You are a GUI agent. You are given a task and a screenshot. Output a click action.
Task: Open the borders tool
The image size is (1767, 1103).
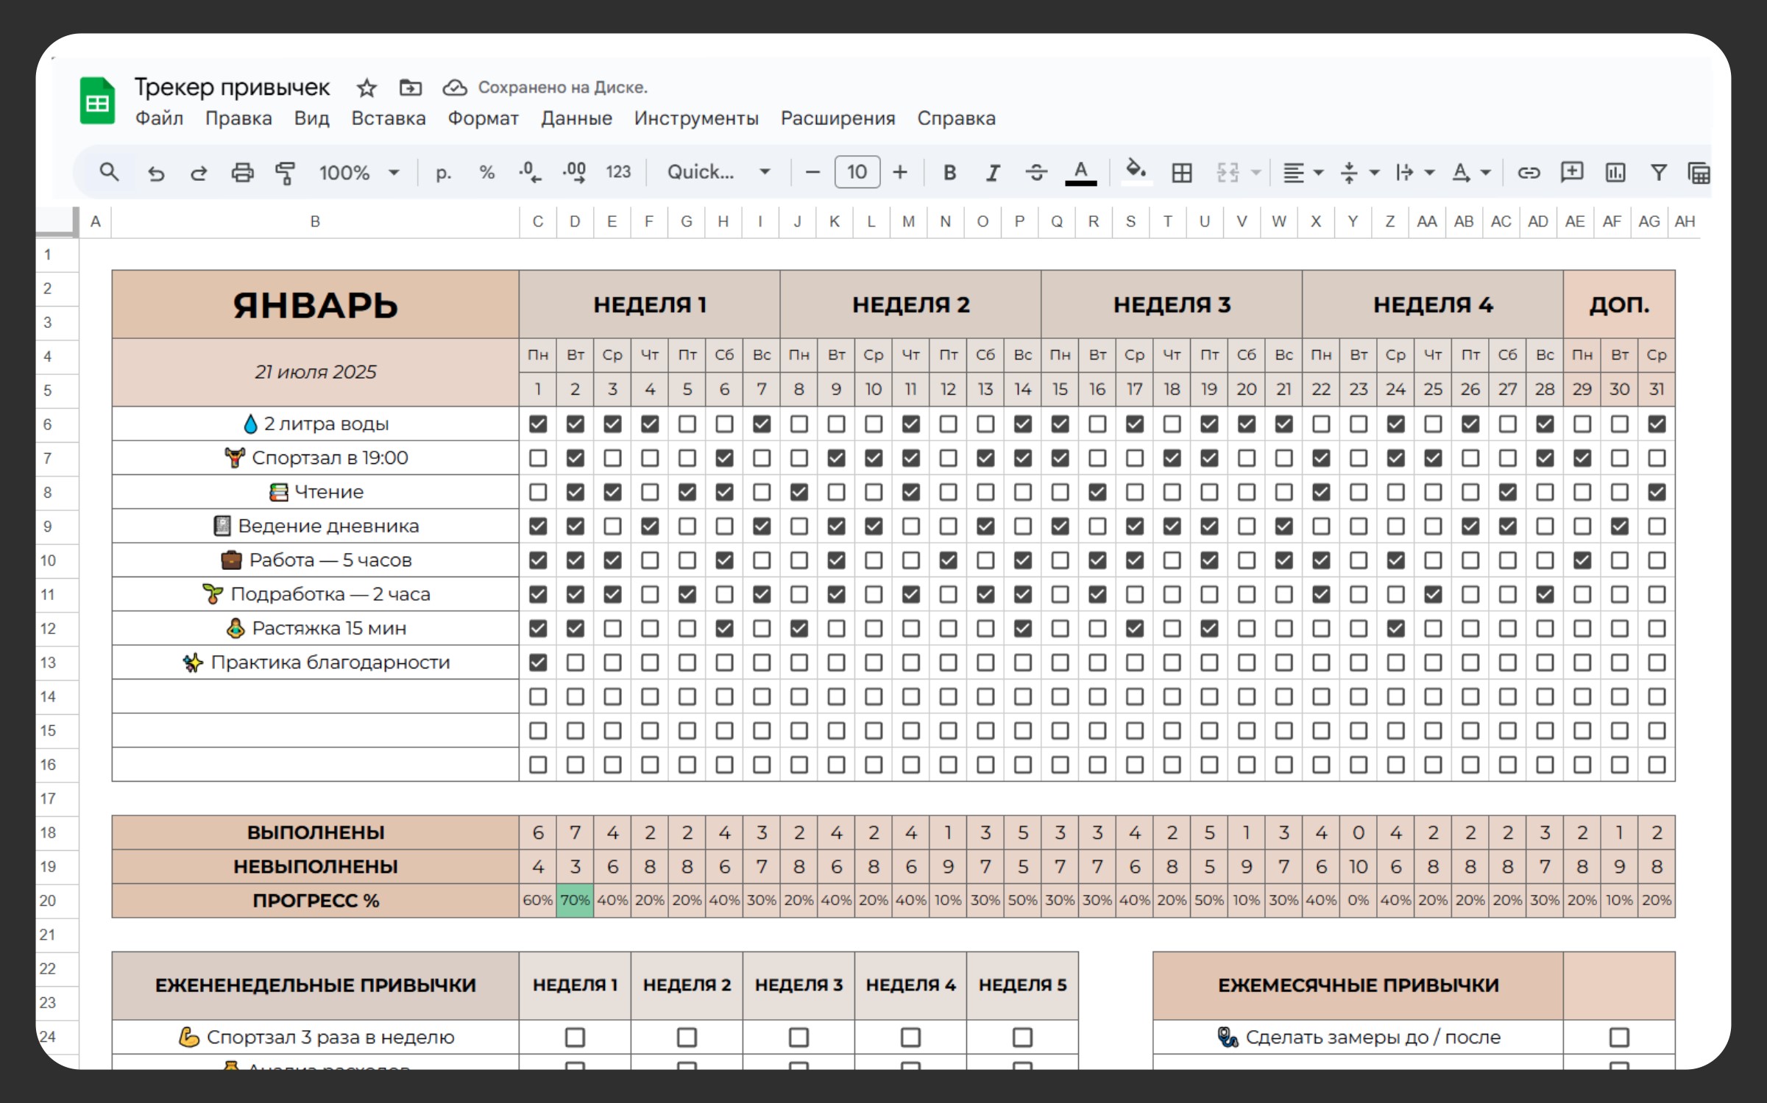tap(1182, 173)
